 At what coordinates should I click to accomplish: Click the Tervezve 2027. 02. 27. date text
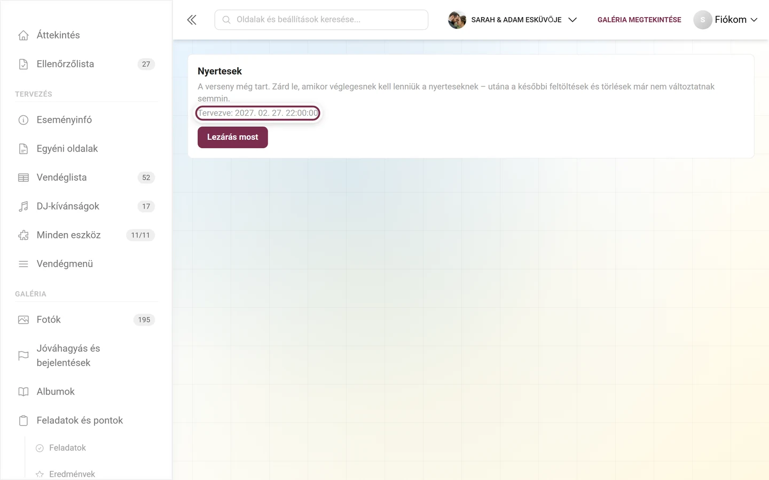[x=258, y=113]
